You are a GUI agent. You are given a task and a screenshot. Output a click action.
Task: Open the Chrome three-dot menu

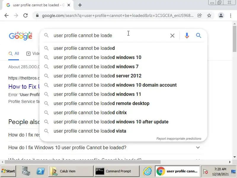click(230, 15)
